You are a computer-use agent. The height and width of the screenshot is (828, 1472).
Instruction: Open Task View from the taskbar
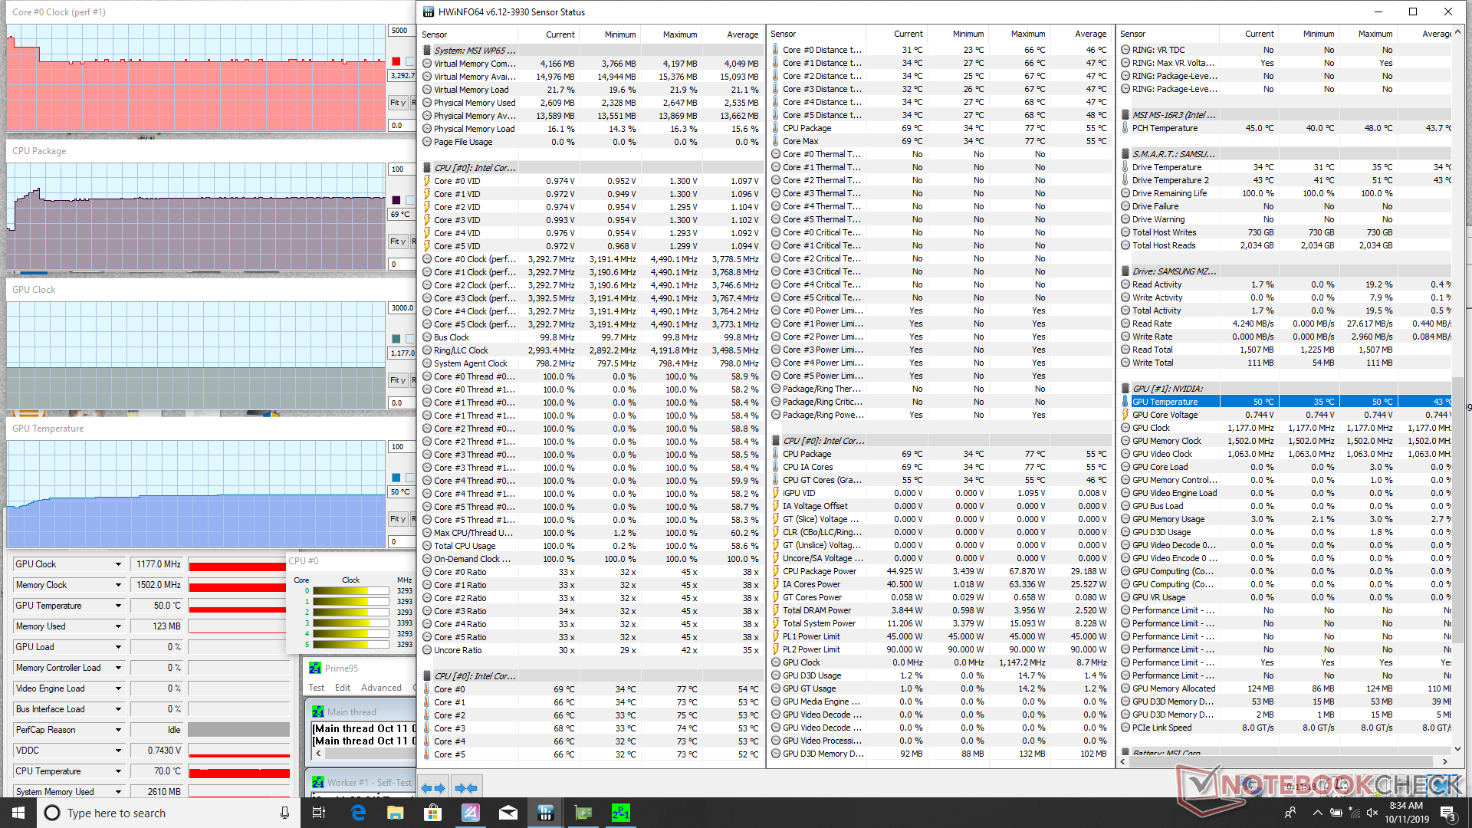[x=319, y=813]
